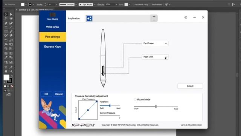The width and height of the screenshot is (241, 136).
Task: Activate the Type tool
Action: pyautogui.click(x=6, y=28)
